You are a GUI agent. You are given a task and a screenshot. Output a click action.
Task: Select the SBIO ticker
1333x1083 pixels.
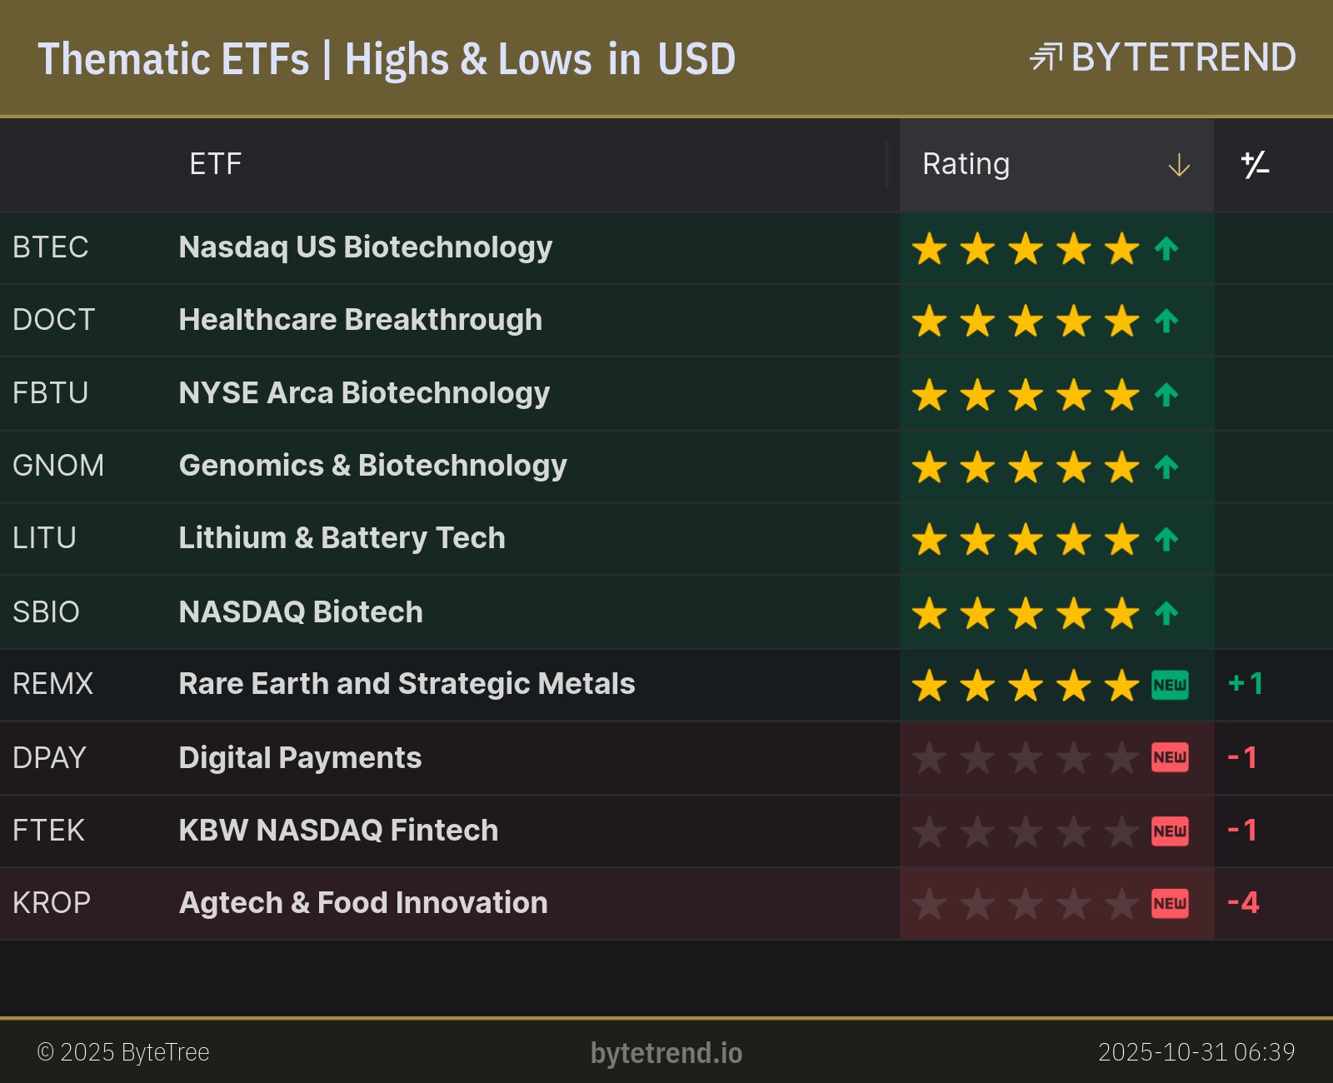pos(46,612)
